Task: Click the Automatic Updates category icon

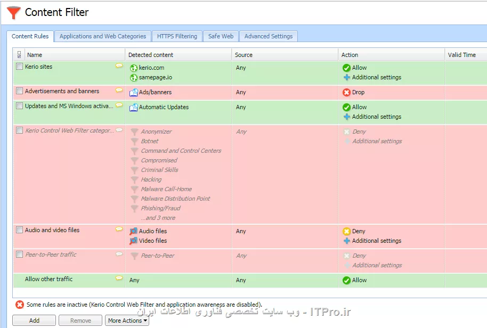Action: tap(134, 108)
